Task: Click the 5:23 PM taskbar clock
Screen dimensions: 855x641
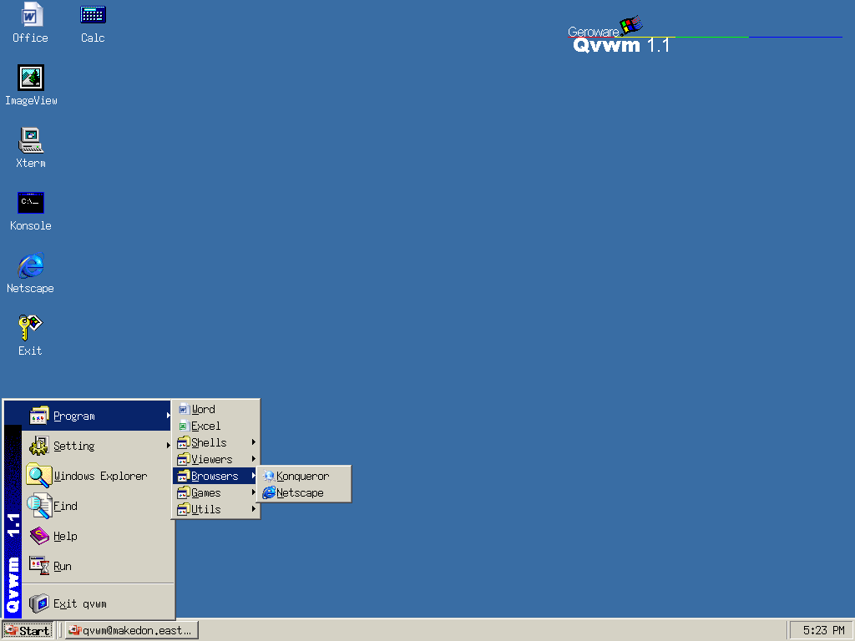Action: point(822,631)
